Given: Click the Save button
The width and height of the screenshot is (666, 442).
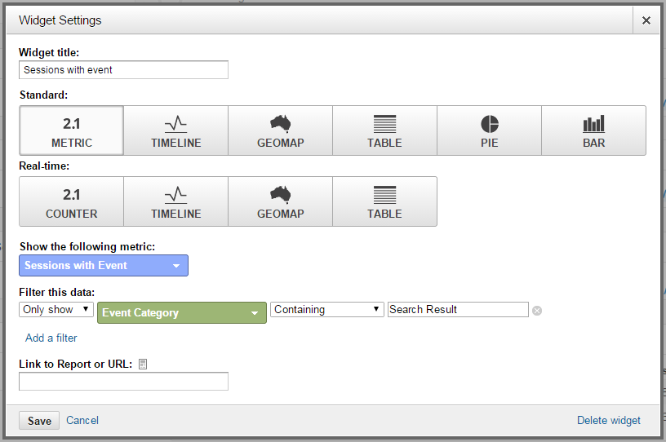Looking at the screenshot, I should tap(39, 421).
